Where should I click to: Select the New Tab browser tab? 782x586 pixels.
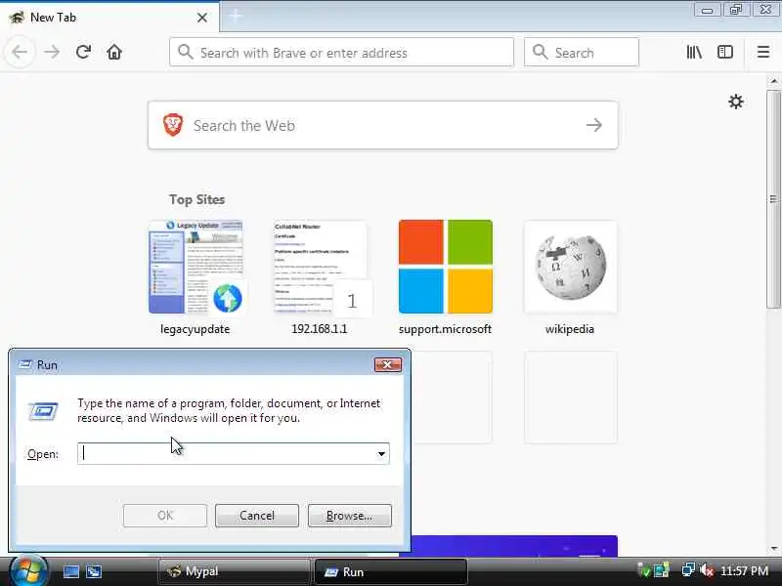tap(109, 18)
